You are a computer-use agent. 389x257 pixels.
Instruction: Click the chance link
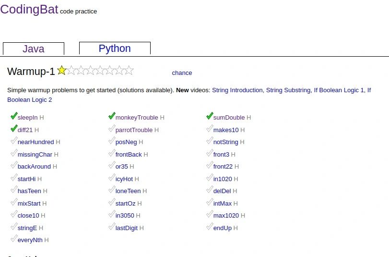(x=182, y=73)
